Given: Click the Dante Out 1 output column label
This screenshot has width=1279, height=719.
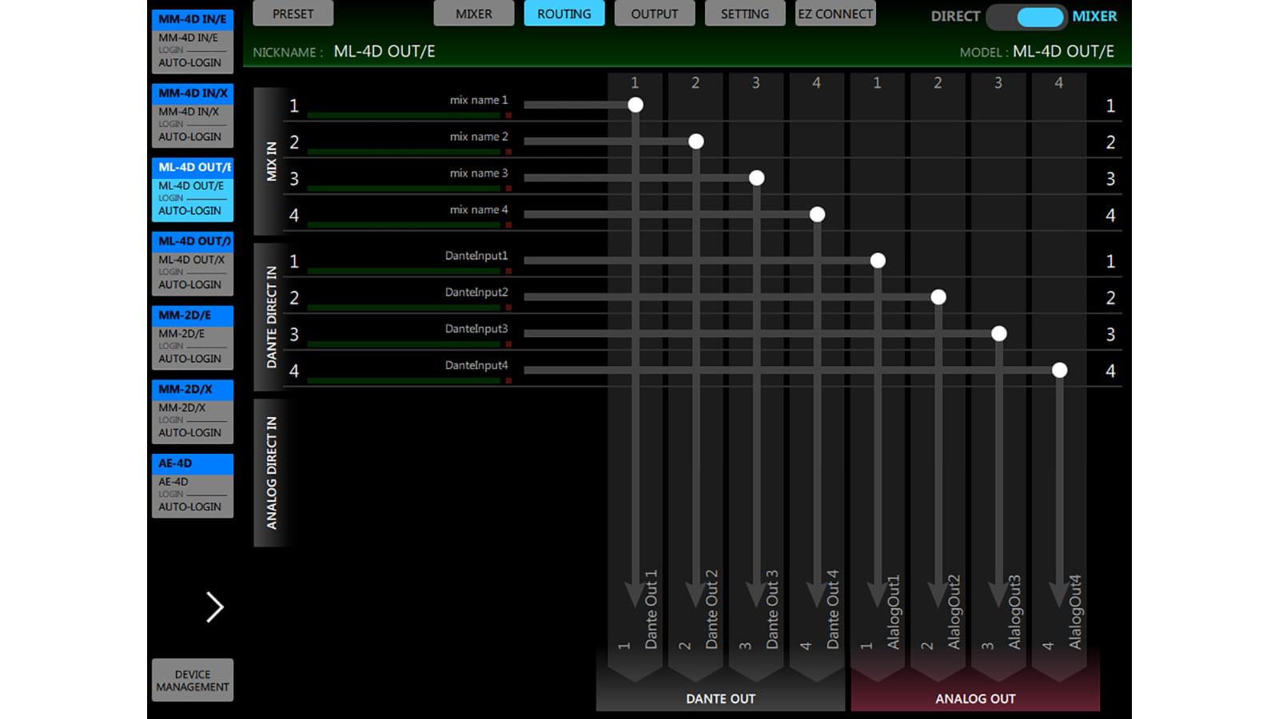Looking at the screenshot, I should point(651,609).
